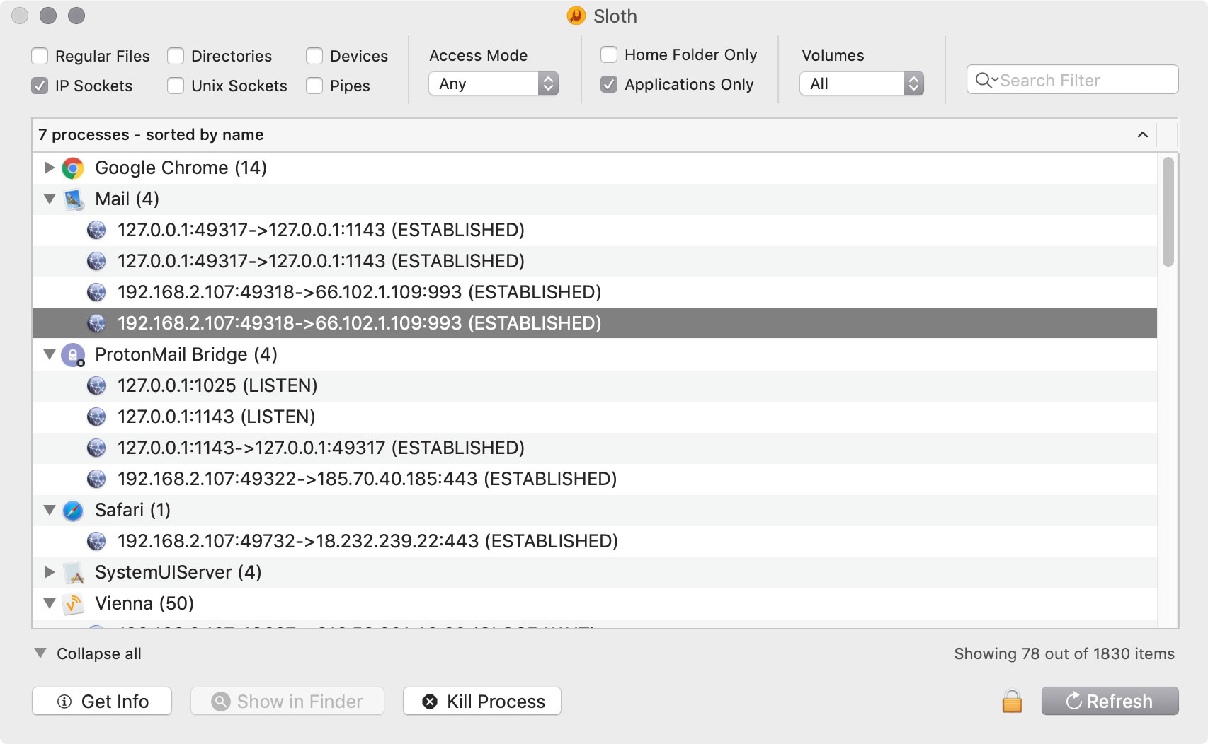
Task: Select unhighlighted 192.168.2.107:49318->66.102.1.109:993 row text
Action: (359, 292)
